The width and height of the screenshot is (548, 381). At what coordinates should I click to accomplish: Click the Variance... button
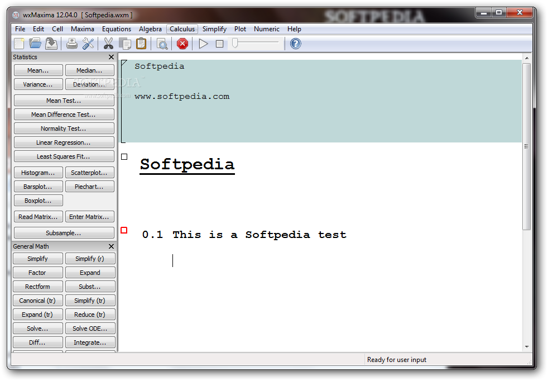tap(39, 84)
